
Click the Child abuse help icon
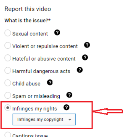tap(50, 83)
